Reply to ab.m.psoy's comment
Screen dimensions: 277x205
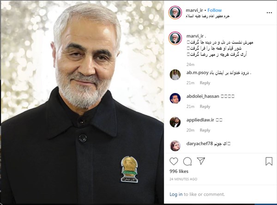pyautogui.click(x=205, y=82)
